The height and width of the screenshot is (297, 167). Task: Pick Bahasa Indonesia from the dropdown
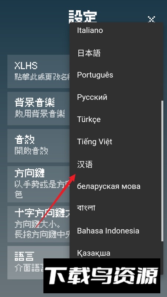[x=116, y=231]
